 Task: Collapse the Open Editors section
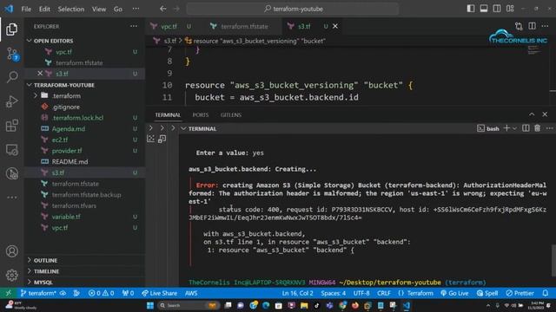pos(54,41)
